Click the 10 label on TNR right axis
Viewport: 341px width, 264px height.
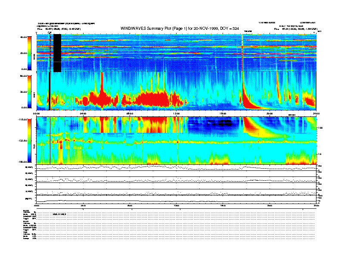(x=320, y=154)
